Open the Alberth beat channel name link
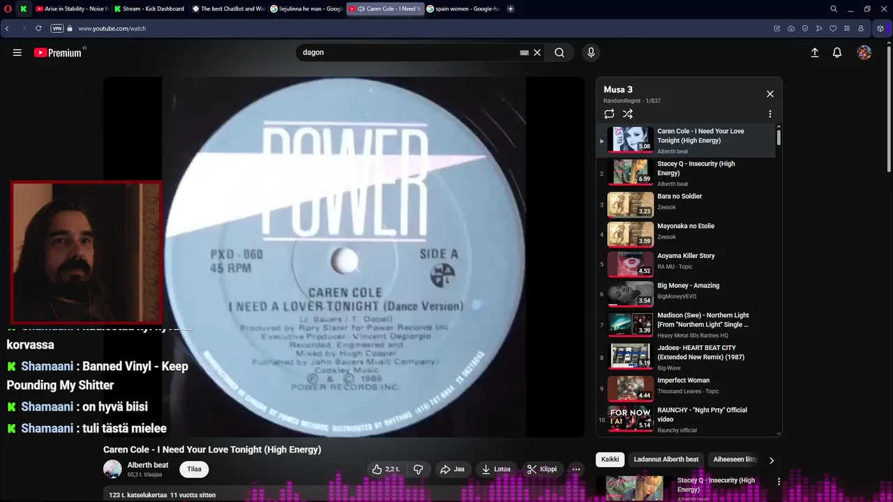This screenshot has width=893, height=502. (148, 465)
